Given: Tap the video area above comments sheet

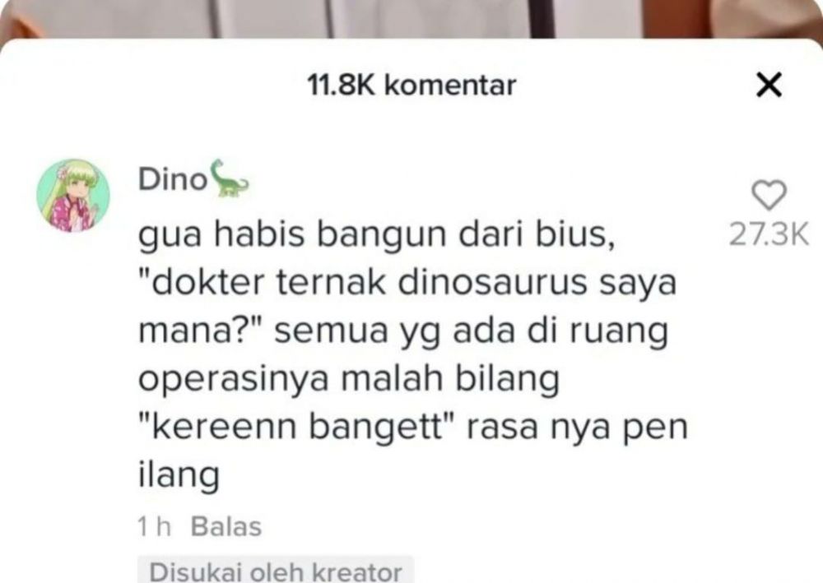Looking at the screenshot, I should click(x=411, y=18).
